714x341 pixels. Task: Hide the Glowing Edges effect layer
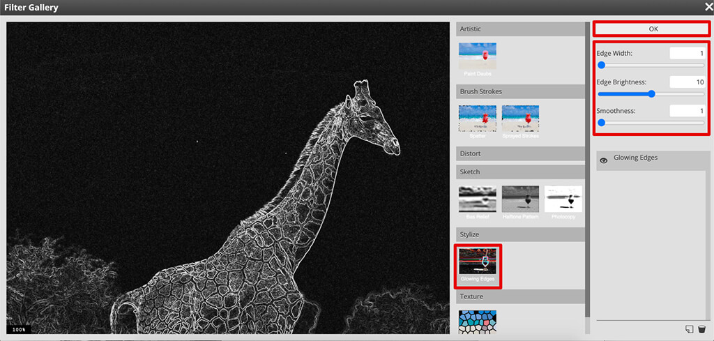click(x=604, y=160)
